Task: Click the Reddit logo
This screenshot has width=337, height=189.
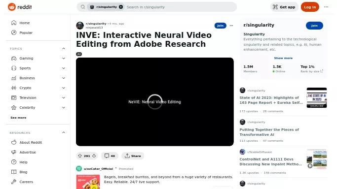Action: pos(20,7)
